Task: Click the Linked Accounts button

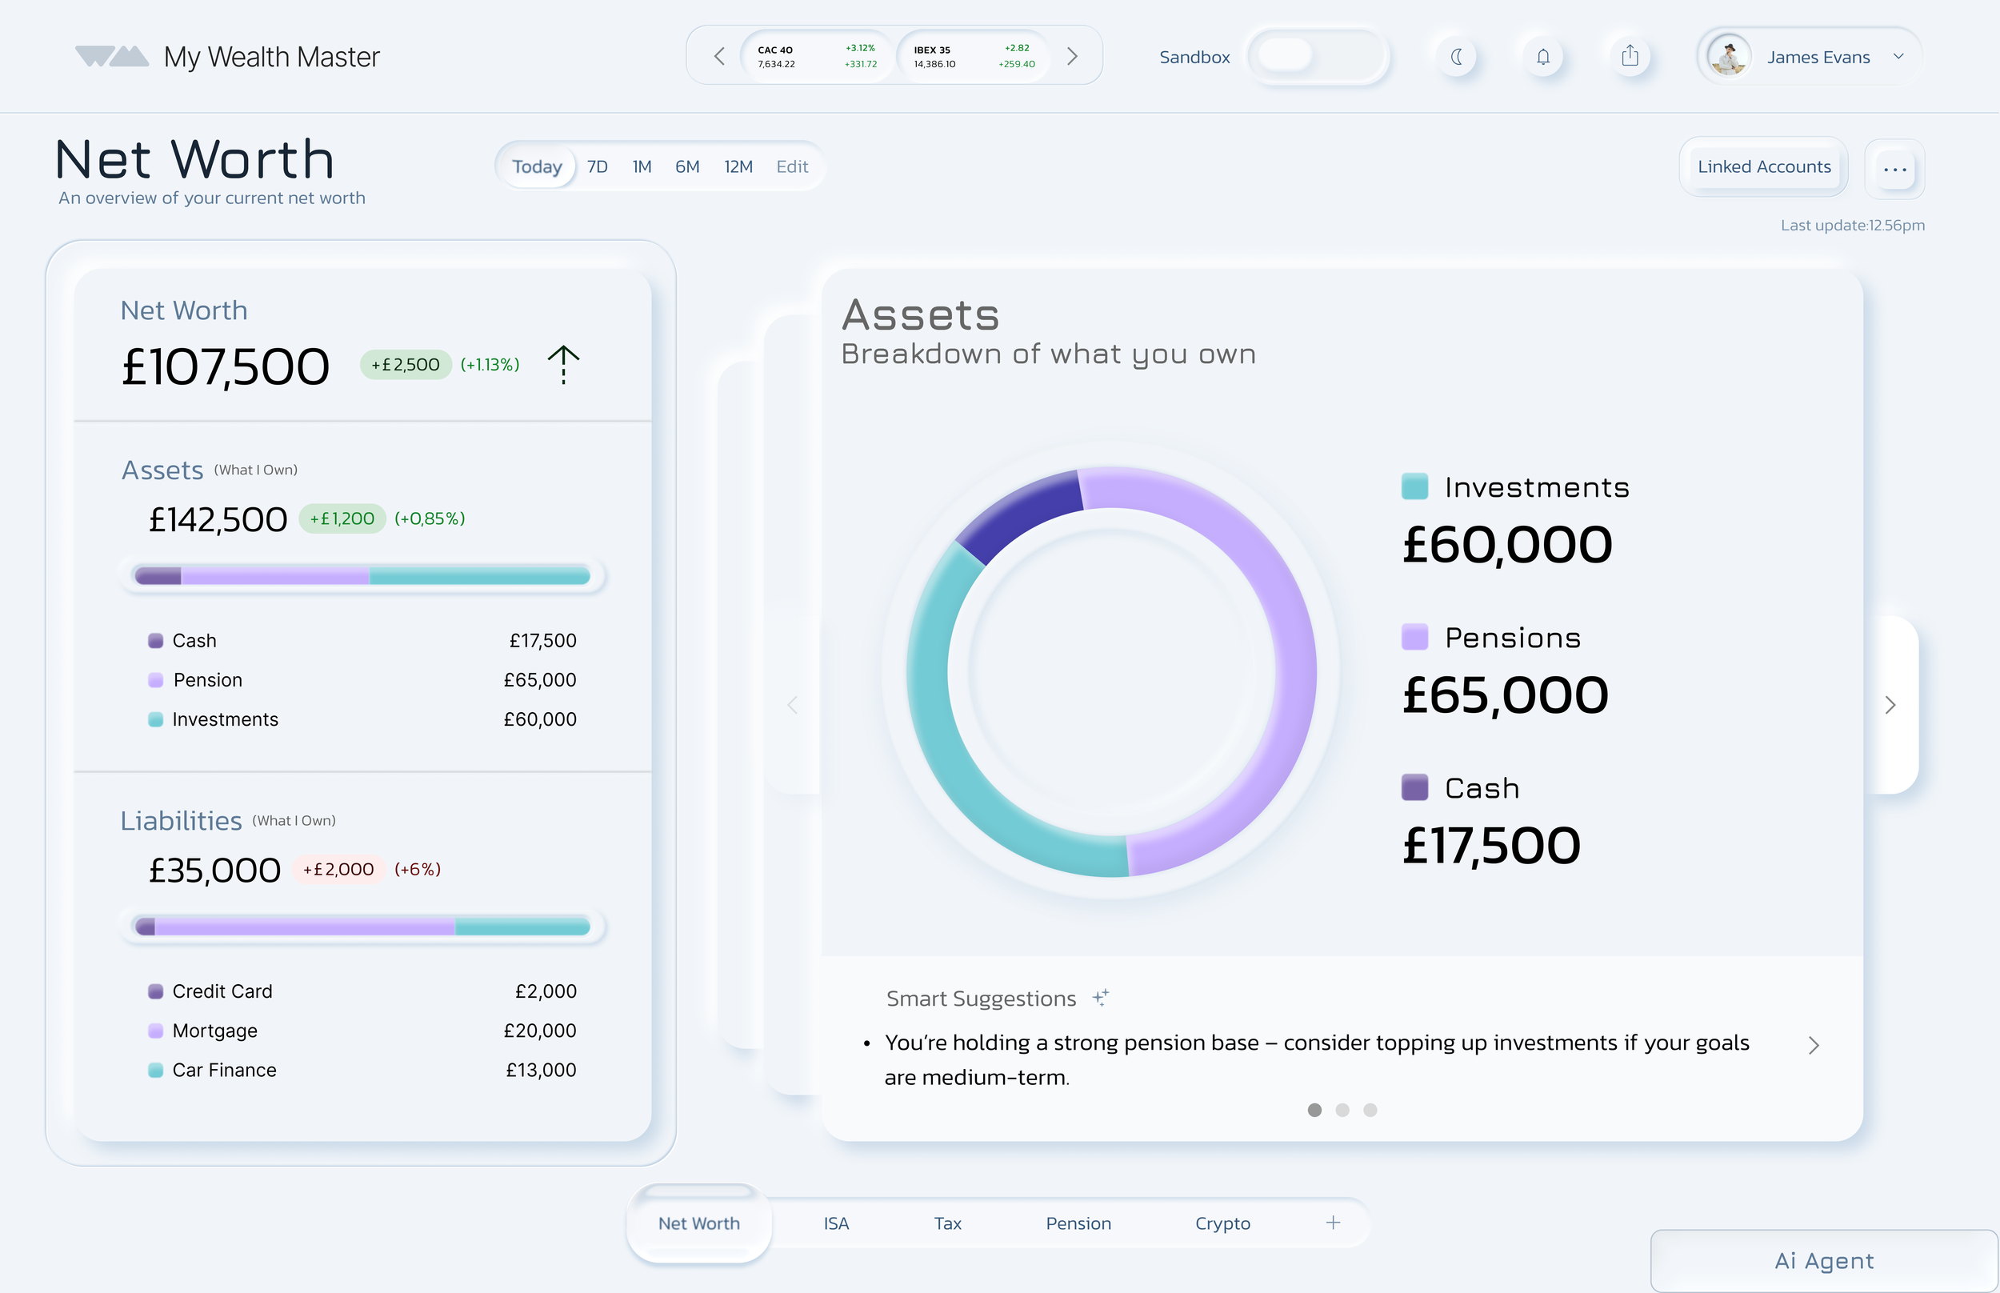Action: 1763,166
